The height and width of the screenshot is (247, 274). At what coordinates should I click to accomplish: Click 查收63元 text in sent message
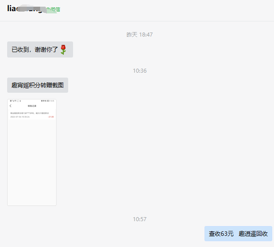tap(221, 234)
